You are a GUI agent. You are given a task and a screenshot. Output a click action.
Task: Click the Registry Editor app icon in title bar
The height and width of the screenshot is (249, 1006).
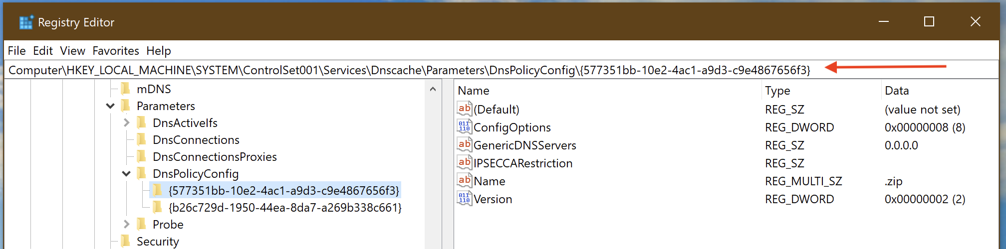(x=25, y=22)
